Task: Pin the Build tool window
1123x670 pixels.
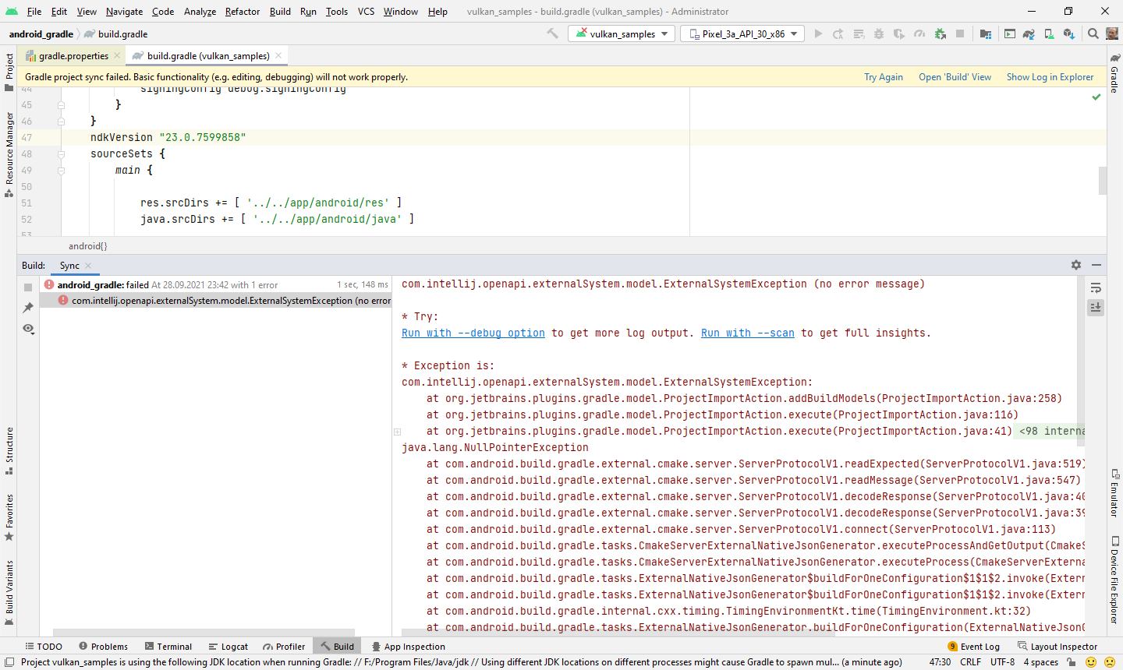Action: pos(28,305)
